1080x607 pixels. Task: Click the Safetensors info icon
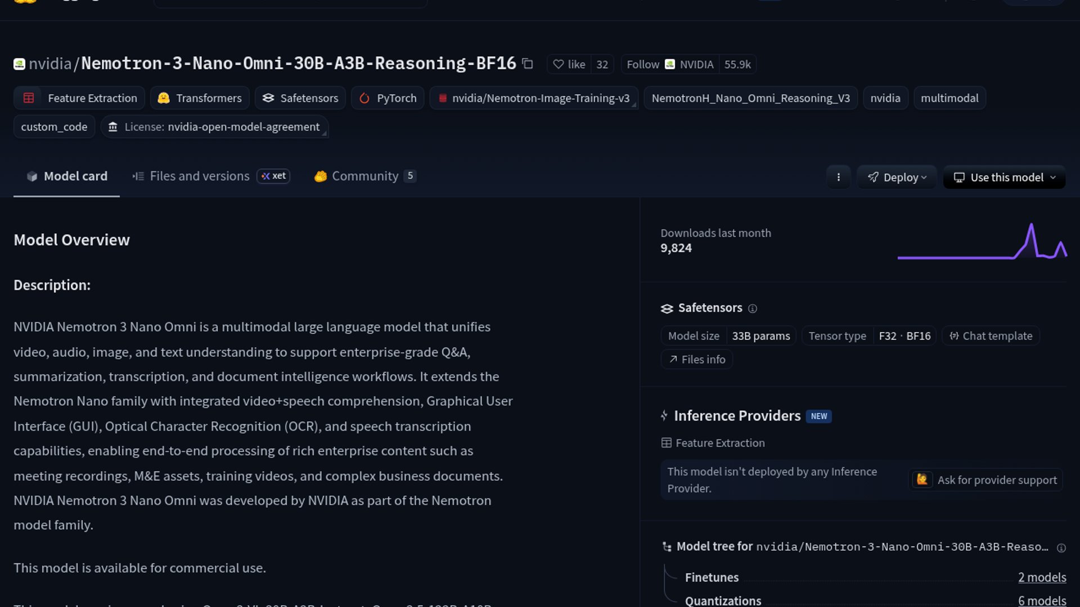[753, 309]
